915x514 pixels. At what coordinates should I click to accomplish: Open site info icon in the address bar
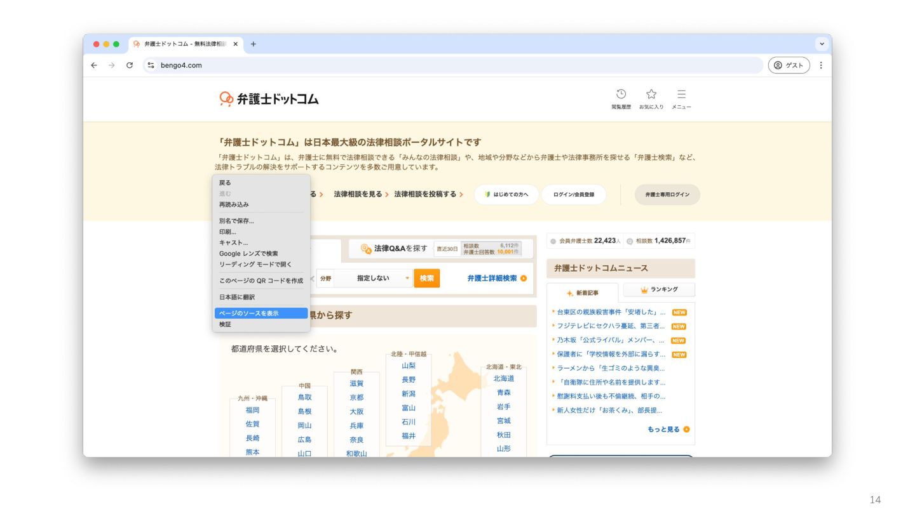pos(151,65)
